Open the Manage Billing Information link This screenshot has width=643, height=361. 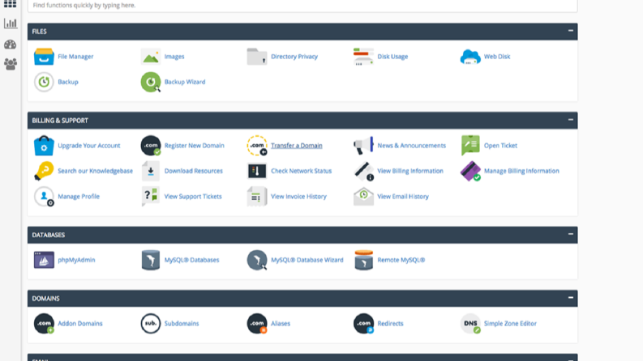[x=521, y=171]
